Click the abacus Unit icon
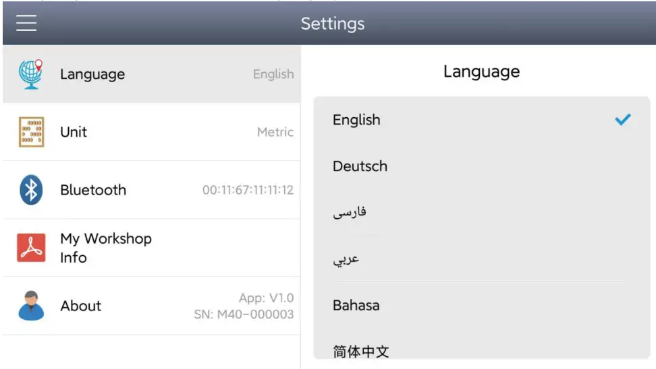This screenshot has height=369, width=656. 31,132
